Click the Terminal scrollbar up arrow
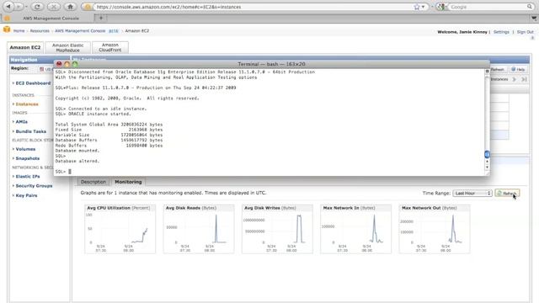 click(x=487, y=161)
